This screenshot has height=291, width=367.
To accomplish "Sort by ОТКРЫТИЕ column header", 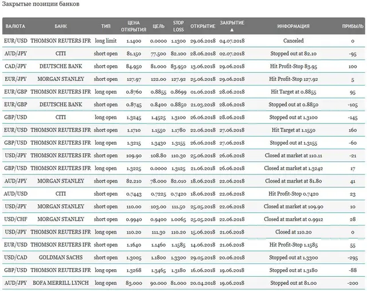I will 202,26.
